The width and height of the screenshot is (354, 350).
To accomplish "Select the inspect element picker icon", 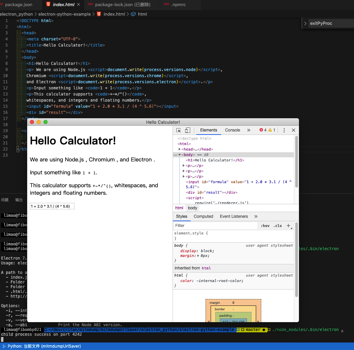I will point(178,130).
